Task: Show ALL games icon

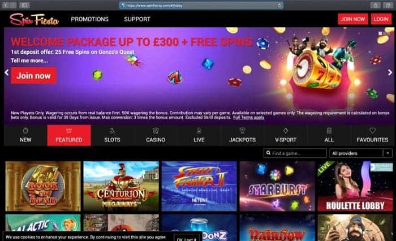Action: click(x=329, y=131)
